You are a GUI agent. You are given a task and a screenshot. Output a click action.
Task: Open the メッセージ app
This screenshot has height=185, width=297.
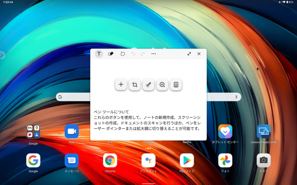pyautogui.click(x=72, y=161)
